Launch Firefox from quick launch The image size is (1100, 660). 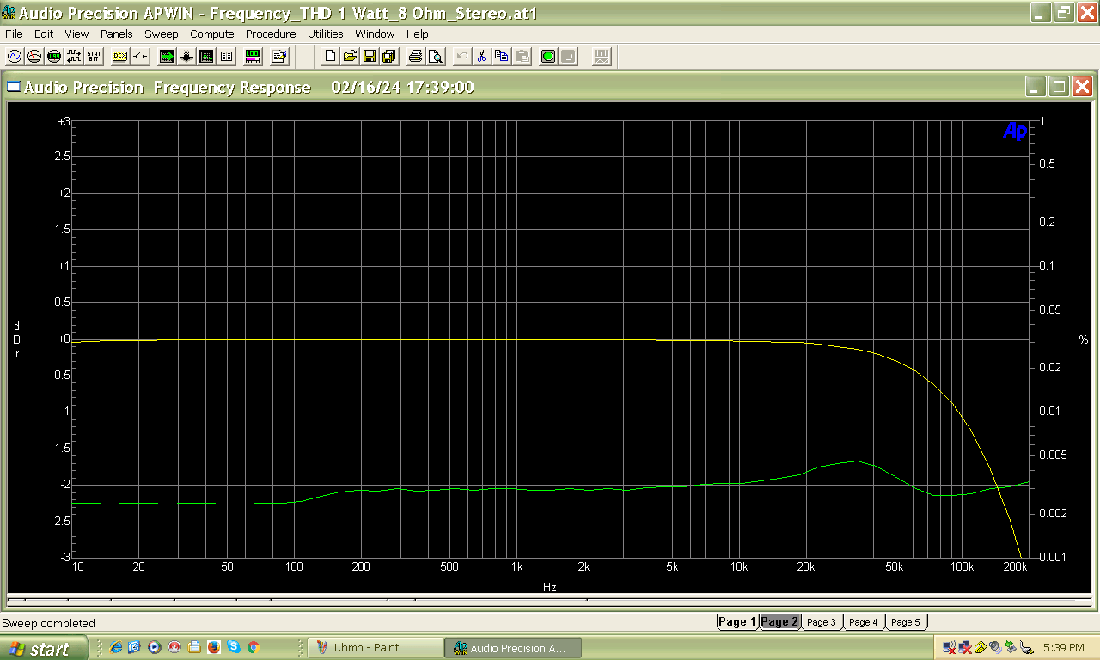tap(213, 648)
